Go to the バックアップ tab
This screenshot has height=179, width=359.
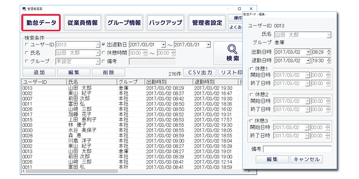point(165,22)
